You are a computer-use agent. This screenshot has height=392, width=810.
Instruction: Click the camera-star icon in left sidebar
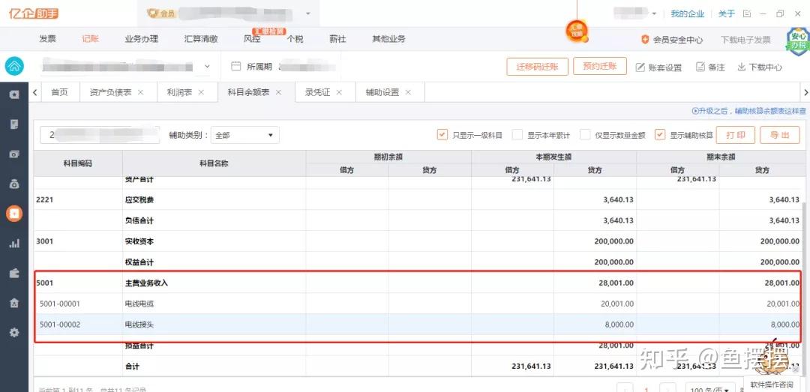(x=14, y=94)
